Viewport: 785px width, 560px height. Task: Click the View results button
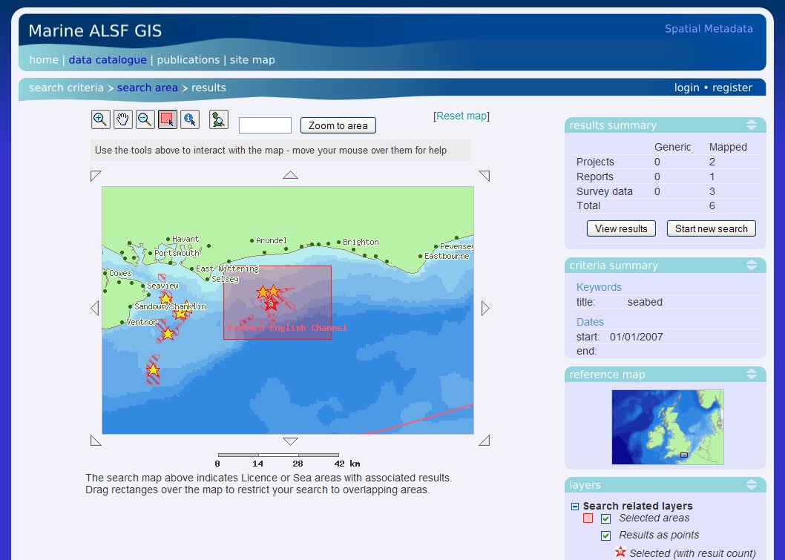point(621,228)
